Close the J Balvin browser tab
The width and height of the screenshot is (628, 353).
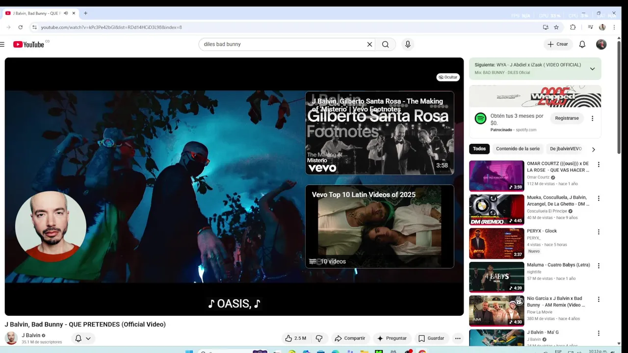[x=74, y=13]
